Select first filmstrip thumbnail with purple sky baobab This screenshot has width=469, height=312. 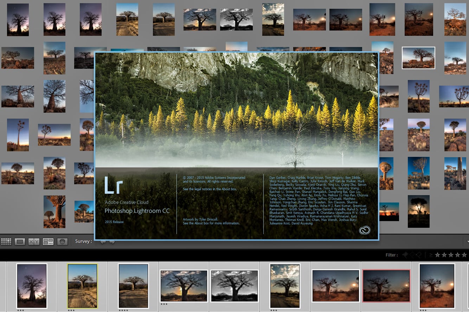pos(32,286)
